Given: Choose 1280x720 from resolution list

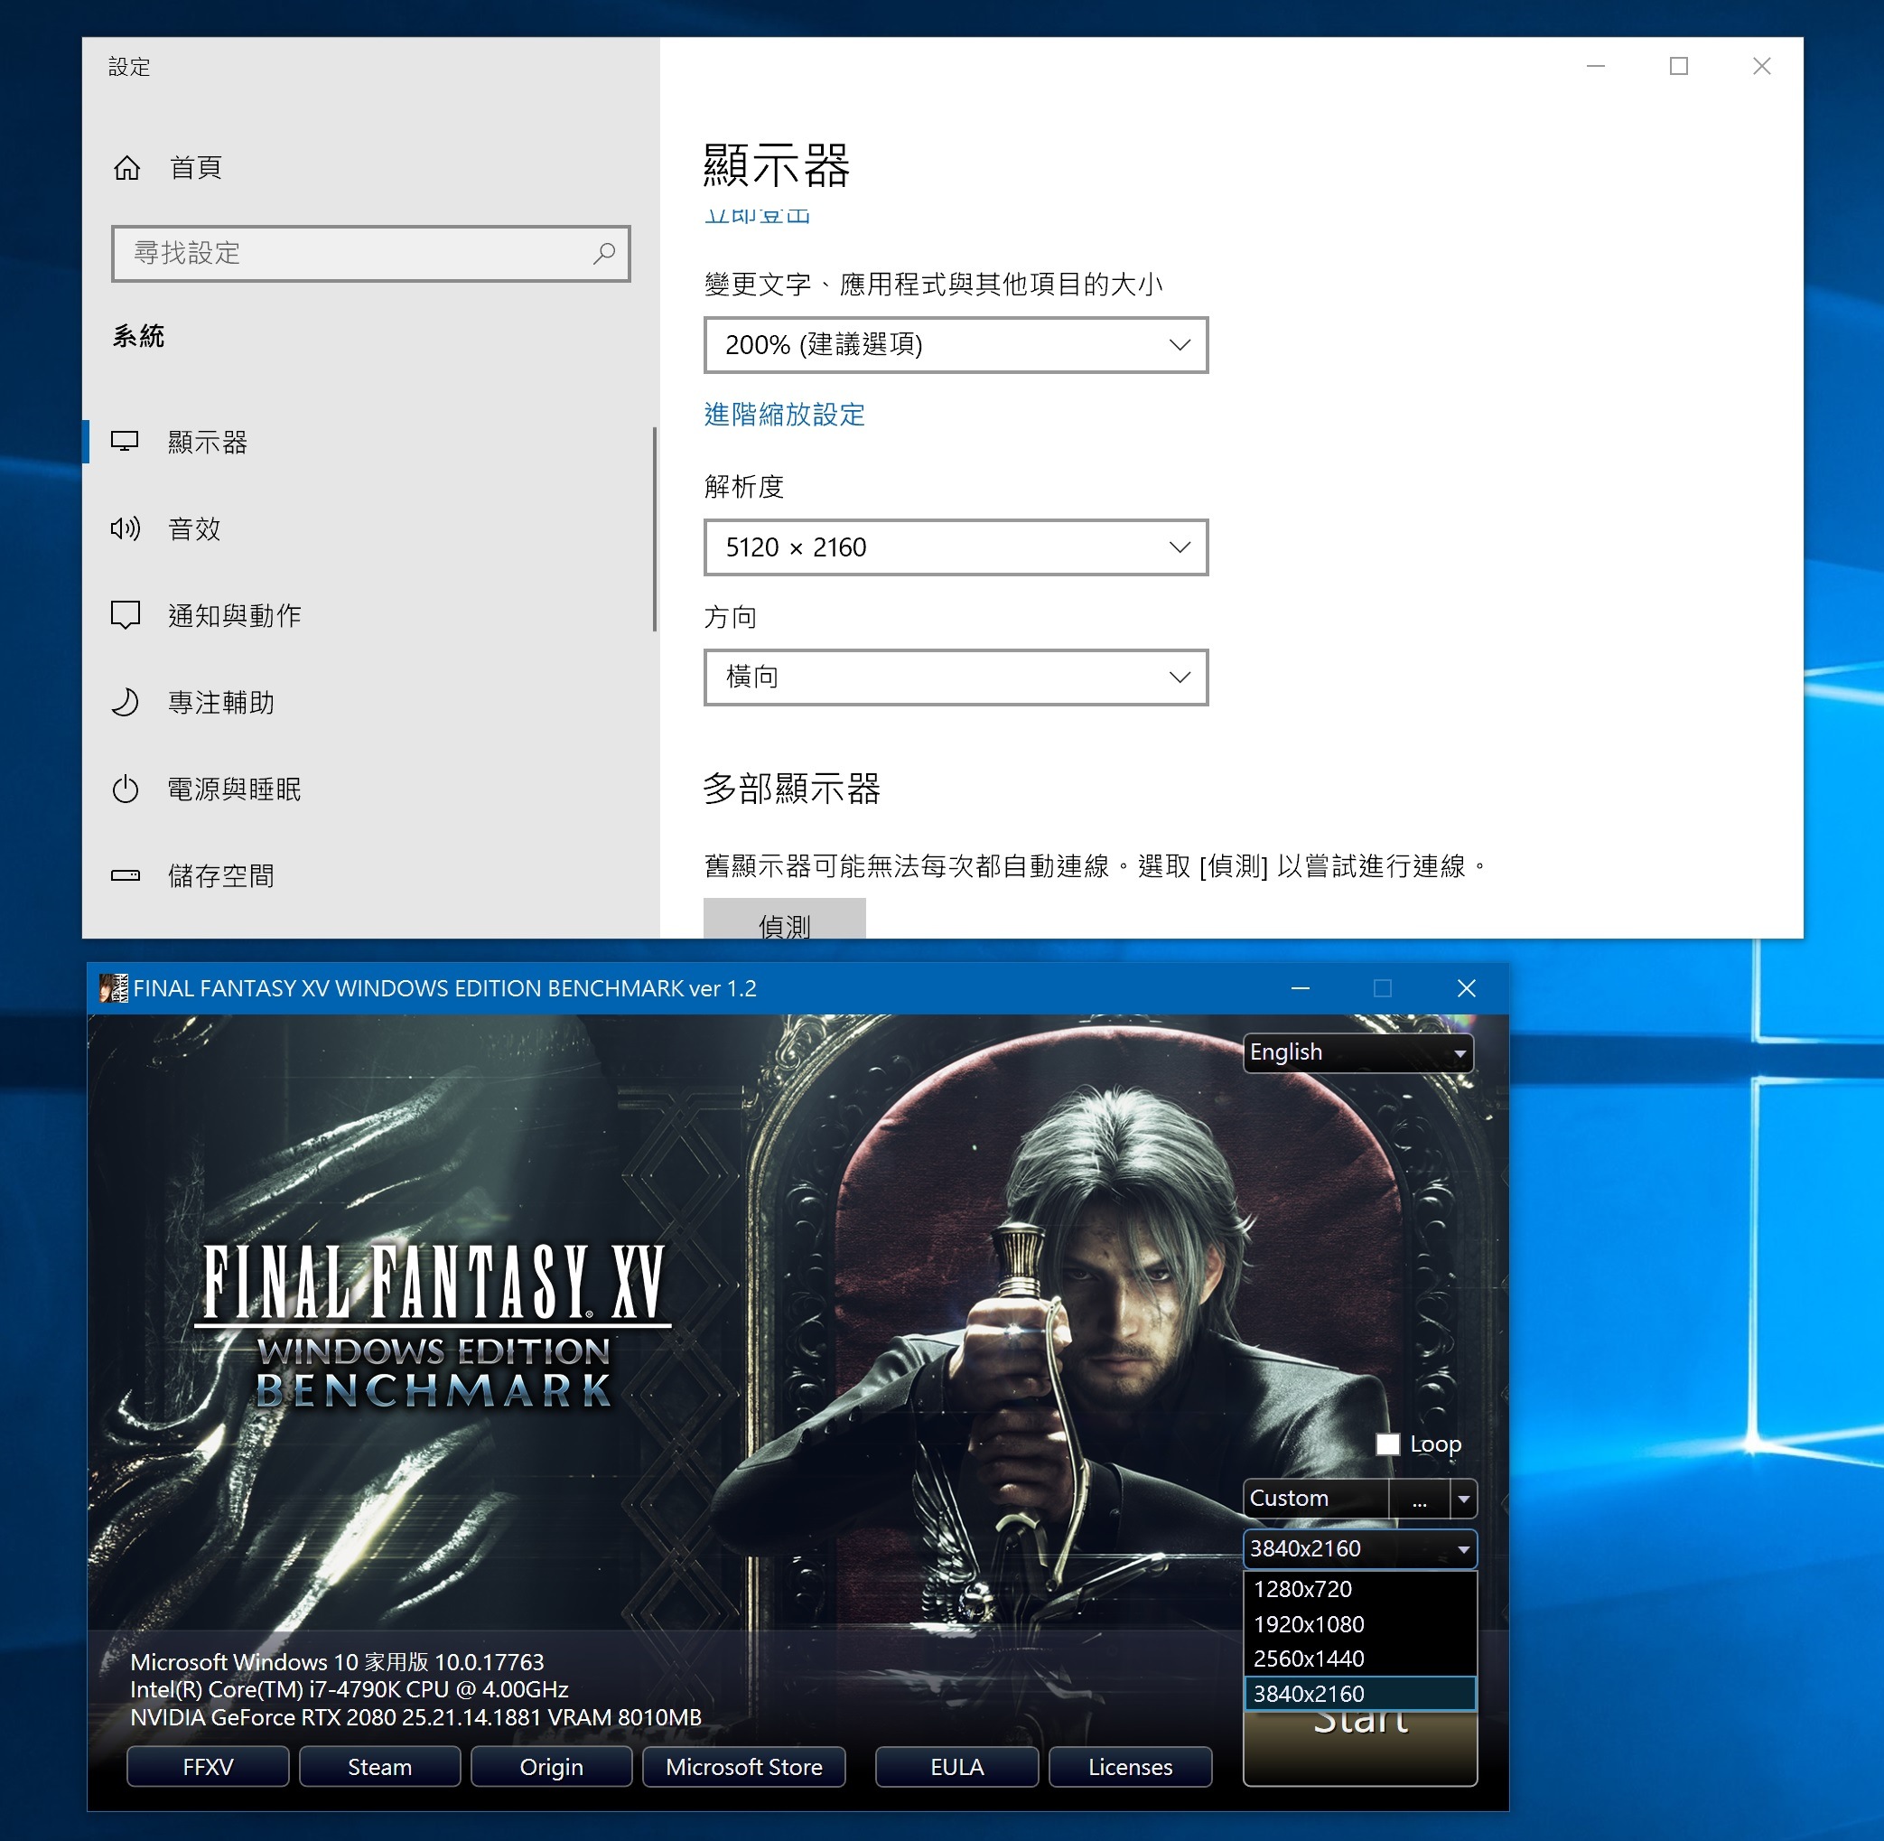Looking at the screenshot, I should pyautogui.click(x=1360, y=1589).
